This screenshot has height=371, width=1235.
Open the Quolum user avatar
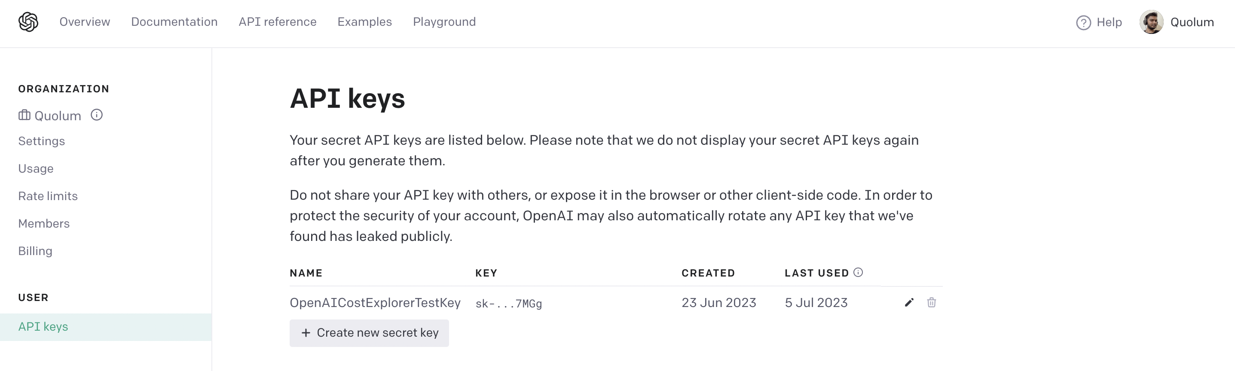tap(1151, 22)
